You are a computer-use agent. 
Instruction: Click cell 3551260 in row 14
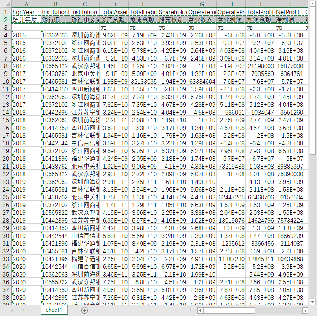[290, 113]
